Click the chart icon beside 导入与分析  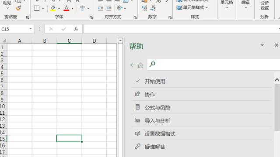click(137, 120)
